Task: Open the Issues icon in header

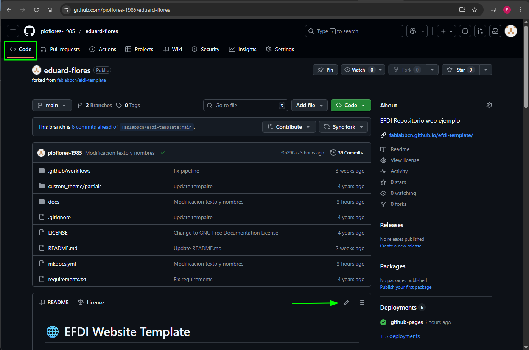Action: 465,31
